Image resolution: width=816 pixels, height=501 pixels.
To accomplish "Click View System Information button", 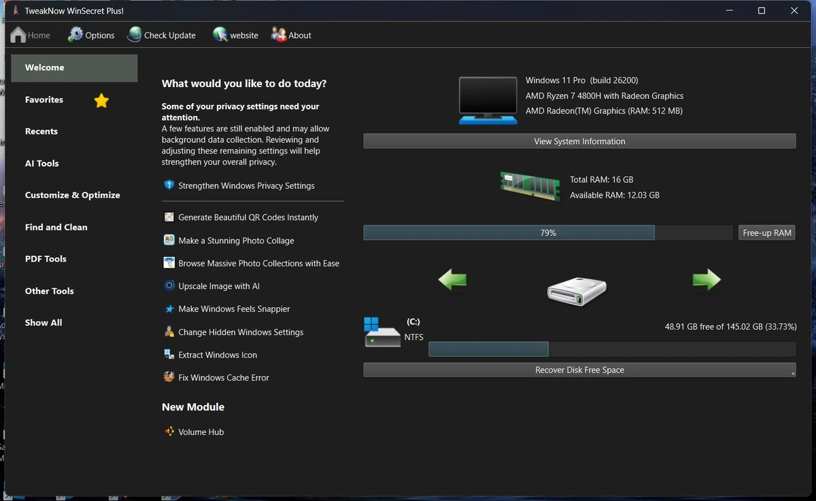I will click(x=579, y=141).
